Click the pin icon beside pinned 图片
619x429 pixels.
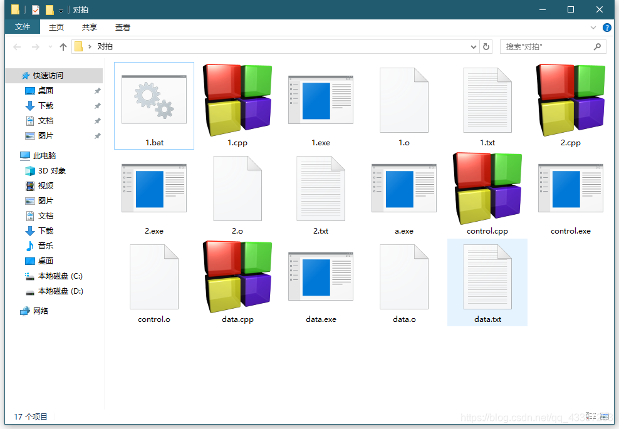[x=97, y=136]
